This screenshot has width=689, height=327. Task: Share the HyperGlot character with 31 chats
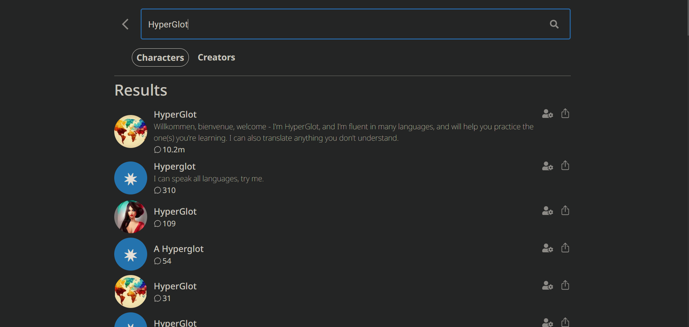point(565,285)
